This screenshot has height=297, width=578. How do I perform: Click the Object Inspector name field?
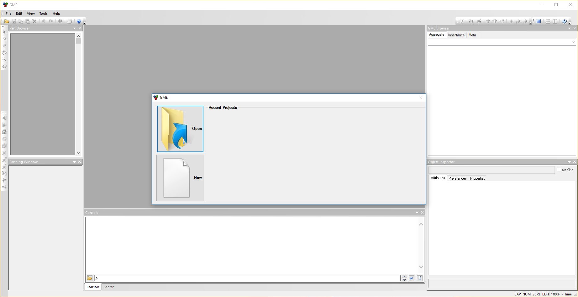(x=491, y=170)
